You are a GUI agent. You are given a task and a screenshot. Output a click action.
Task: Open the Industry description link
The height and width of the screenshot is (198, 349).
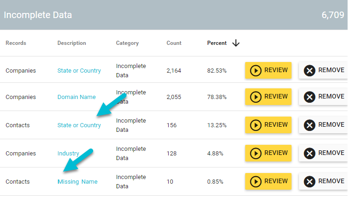(x=68, y=154)
